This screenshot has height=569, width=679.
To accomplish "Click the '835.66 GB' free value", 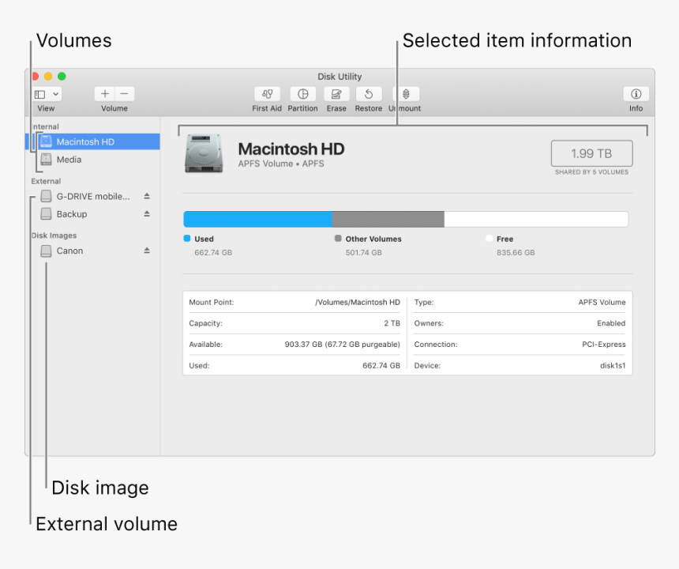I will (516, 253).
